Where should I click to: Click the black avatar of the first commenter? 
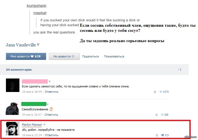(13, 85)
